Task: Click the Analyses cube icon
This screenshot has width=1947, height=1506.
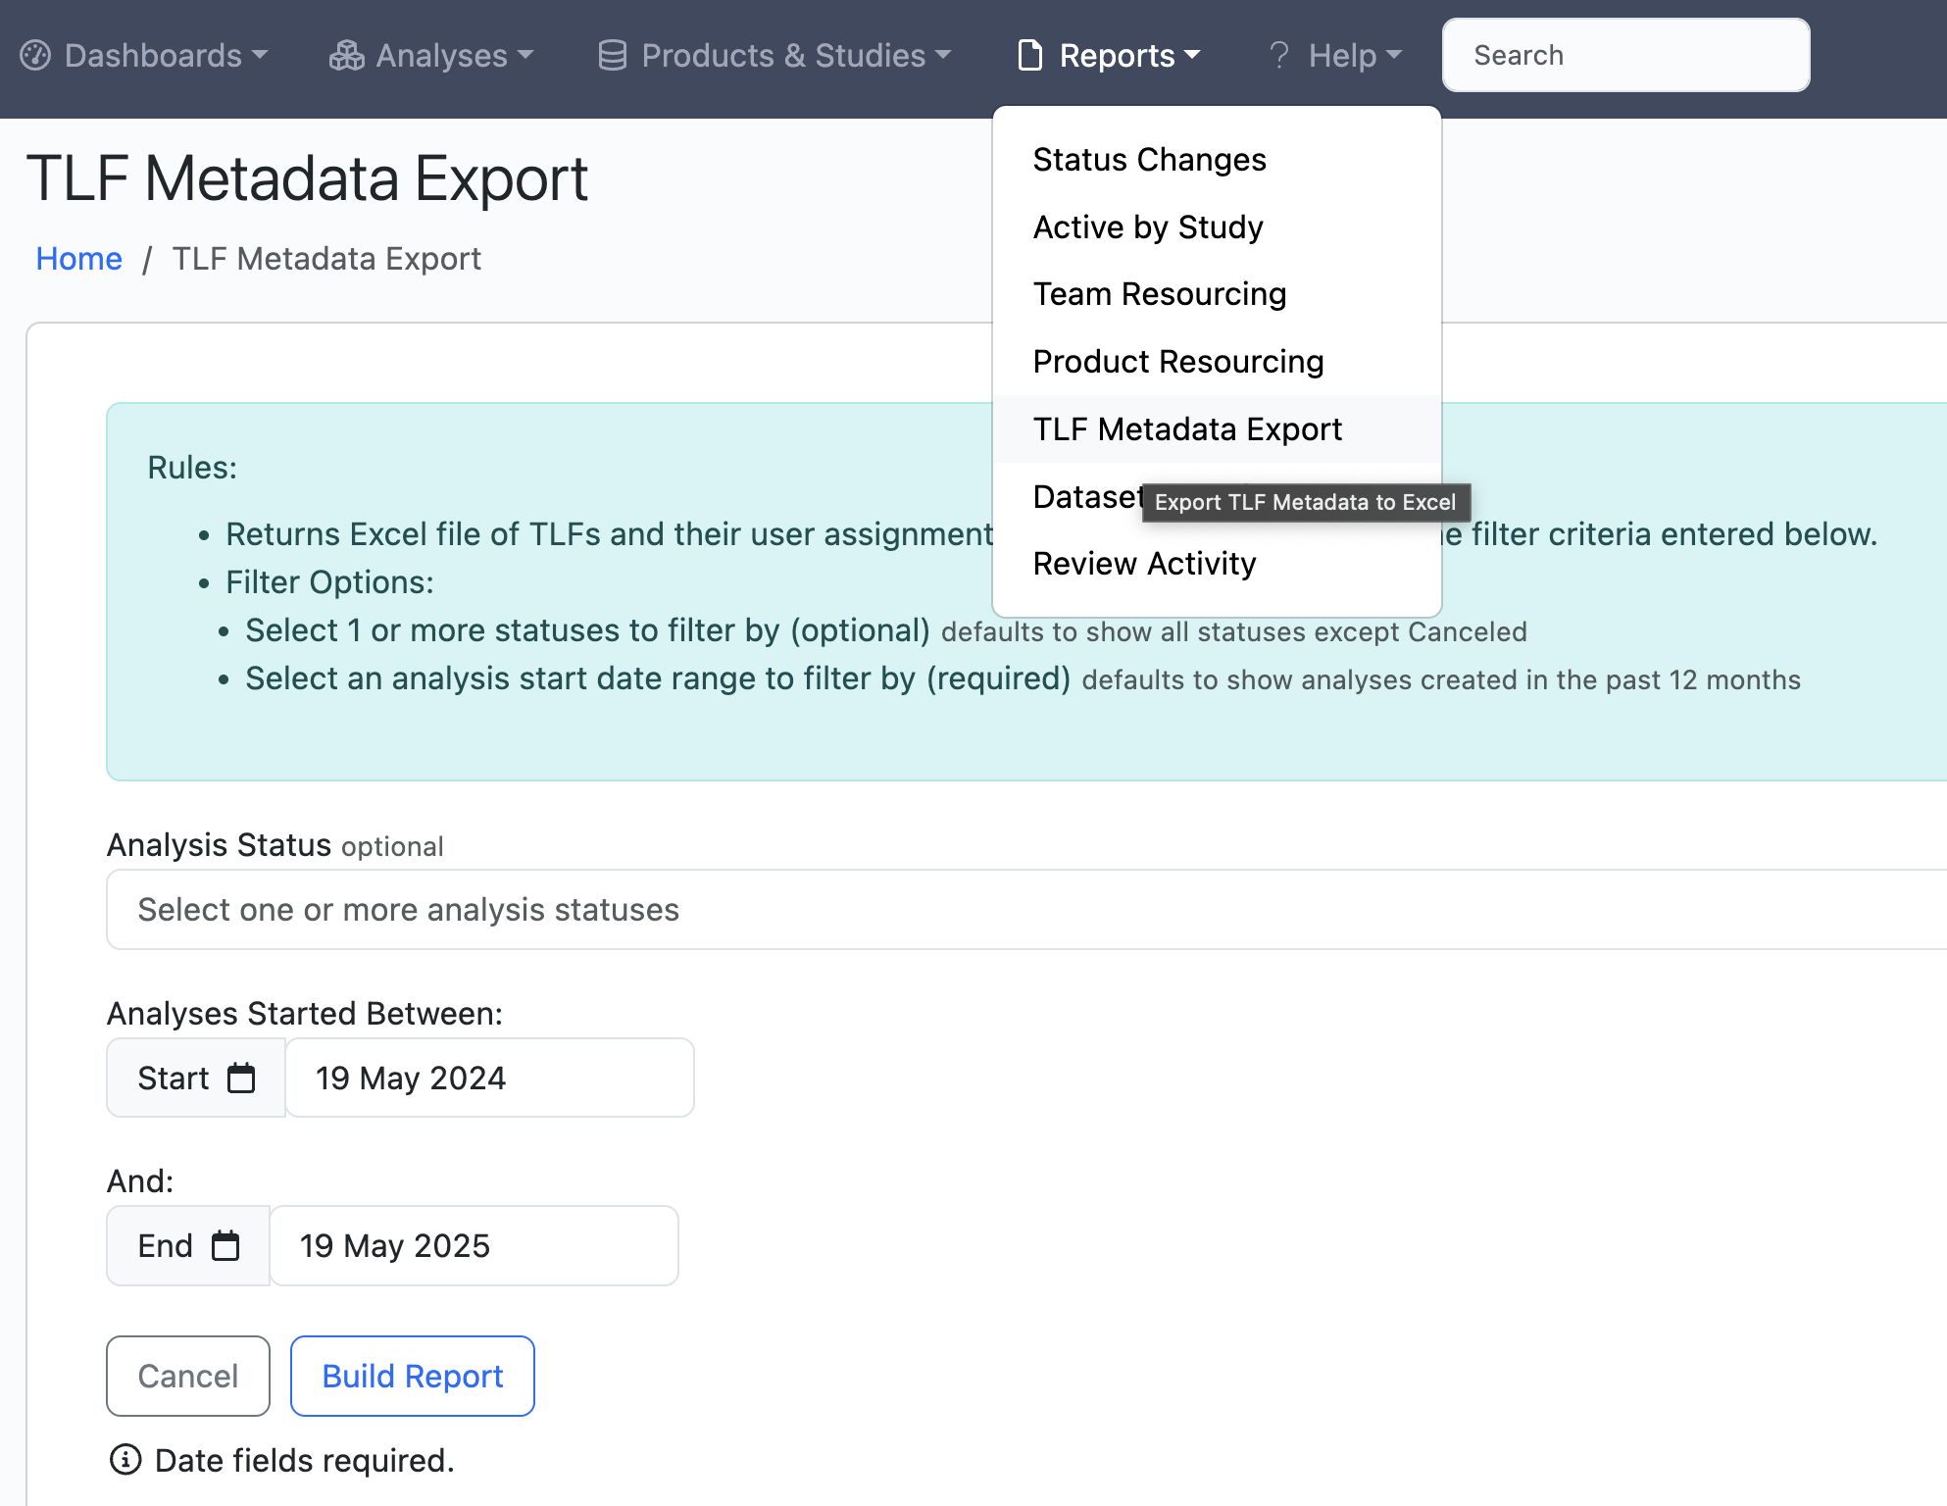Action: pos(345,55)
